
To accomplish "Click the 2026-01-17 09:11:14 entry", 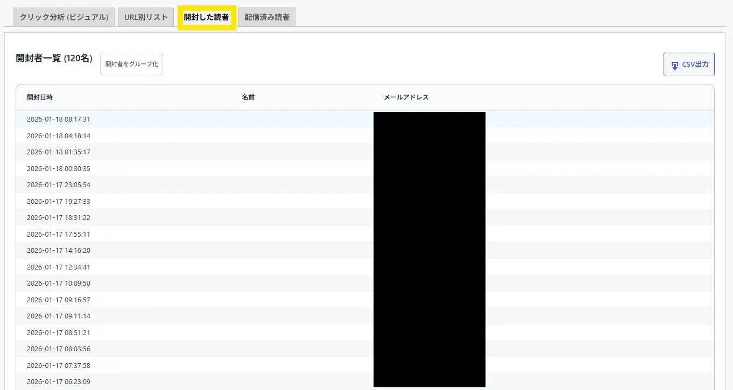I will coord(59,316).
